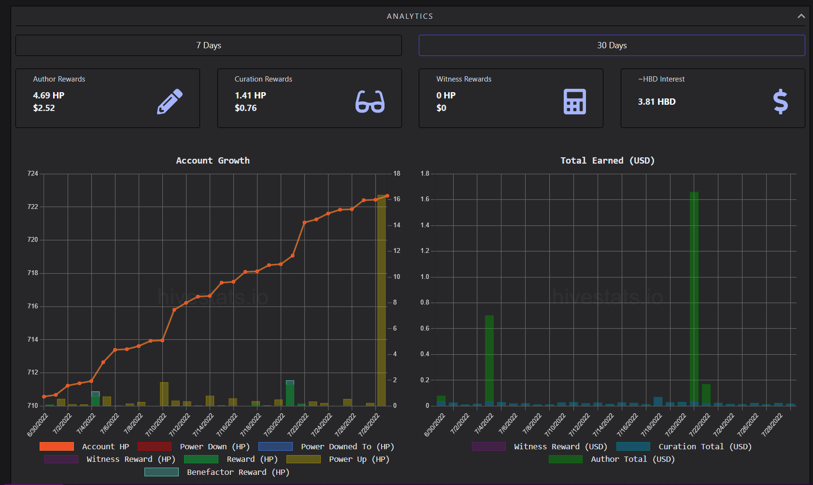This screenshot has width=813, height=485.
Task: Click the 1.41 HP value
Action: [x=250, y=96]
